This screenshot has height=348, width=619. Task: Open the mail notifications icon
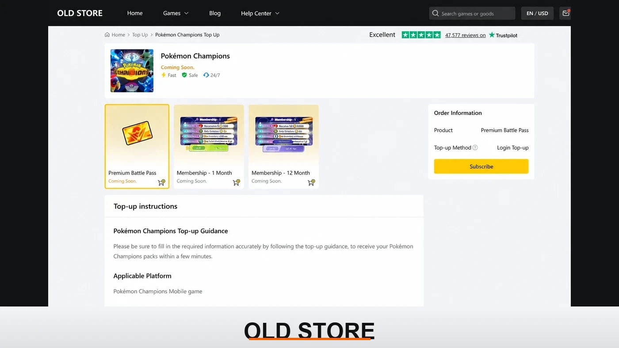pyautogui.click(x=566, y=13)
